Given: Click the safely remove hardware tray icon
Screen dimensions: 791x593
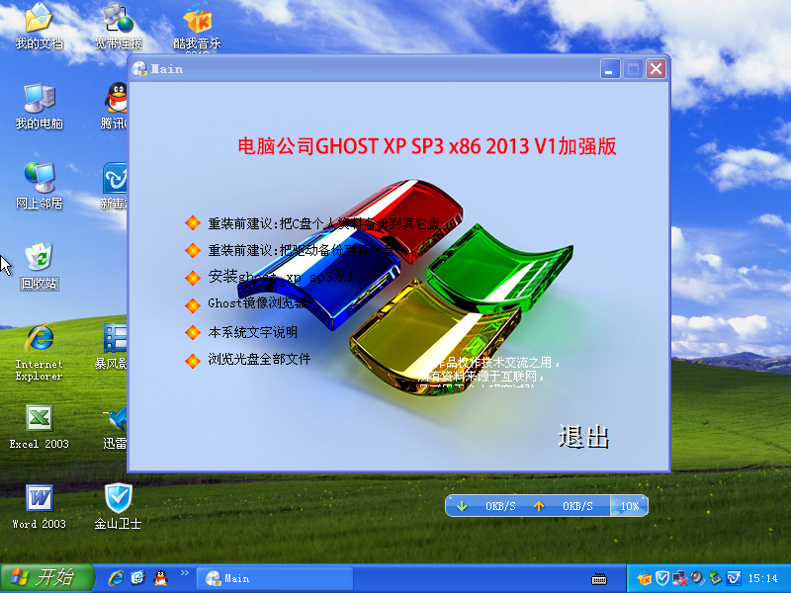Looking at the screenshot, I should 715,578.
